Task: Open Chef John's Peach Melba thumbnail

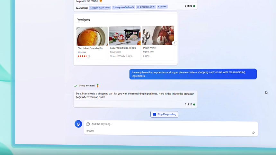Action: (x=92, y=36)
